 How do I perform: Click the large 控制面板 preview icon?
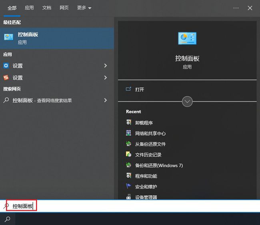[187, 38]
